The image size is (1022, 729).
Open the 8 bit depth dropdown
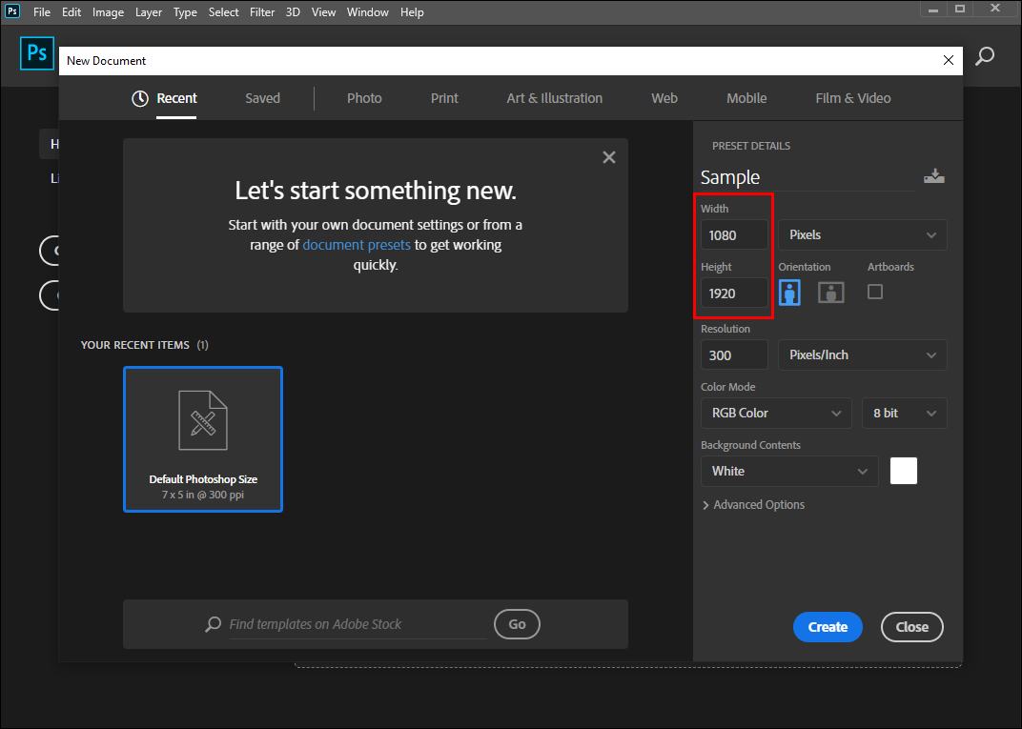tap(905, 413)
